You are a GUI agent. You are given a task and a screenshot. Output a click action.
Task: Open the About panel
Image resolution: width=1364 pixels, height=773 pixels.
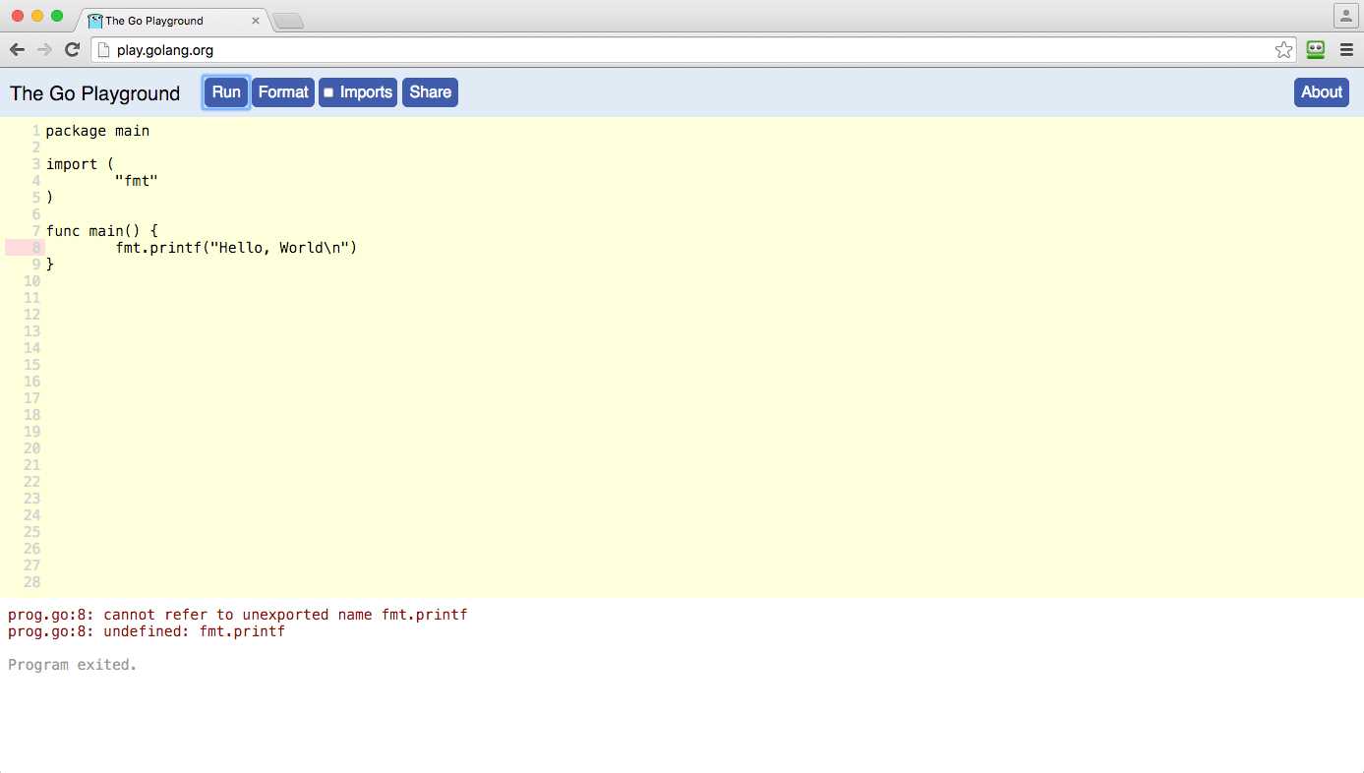coord(1321,91)
